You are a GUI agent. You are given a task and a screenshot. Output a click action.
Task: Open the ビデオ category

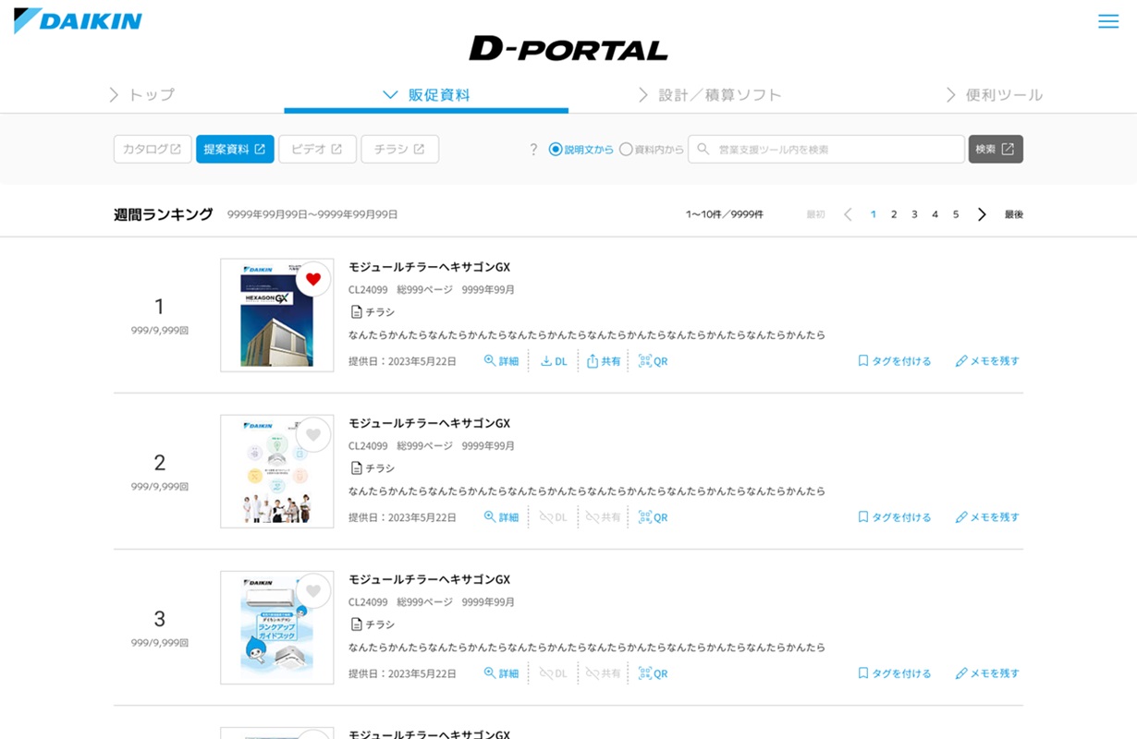317,149
